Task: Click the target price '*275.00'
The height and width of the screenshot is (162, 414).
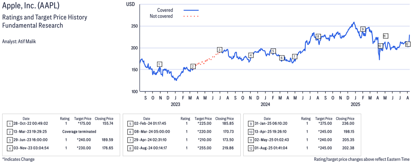Action: [326, 123]
